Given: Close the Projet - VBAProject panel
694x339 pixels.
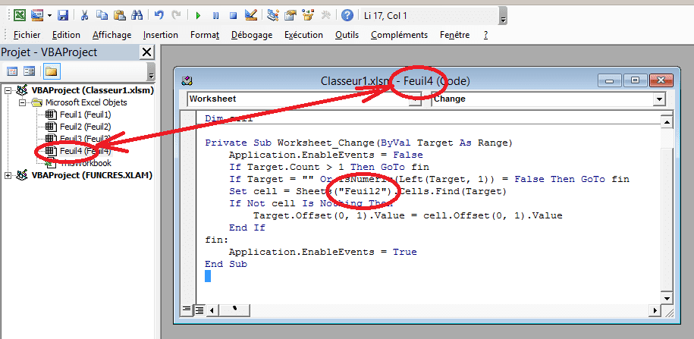Looking at the screenshot, I should tap(147, 52).
